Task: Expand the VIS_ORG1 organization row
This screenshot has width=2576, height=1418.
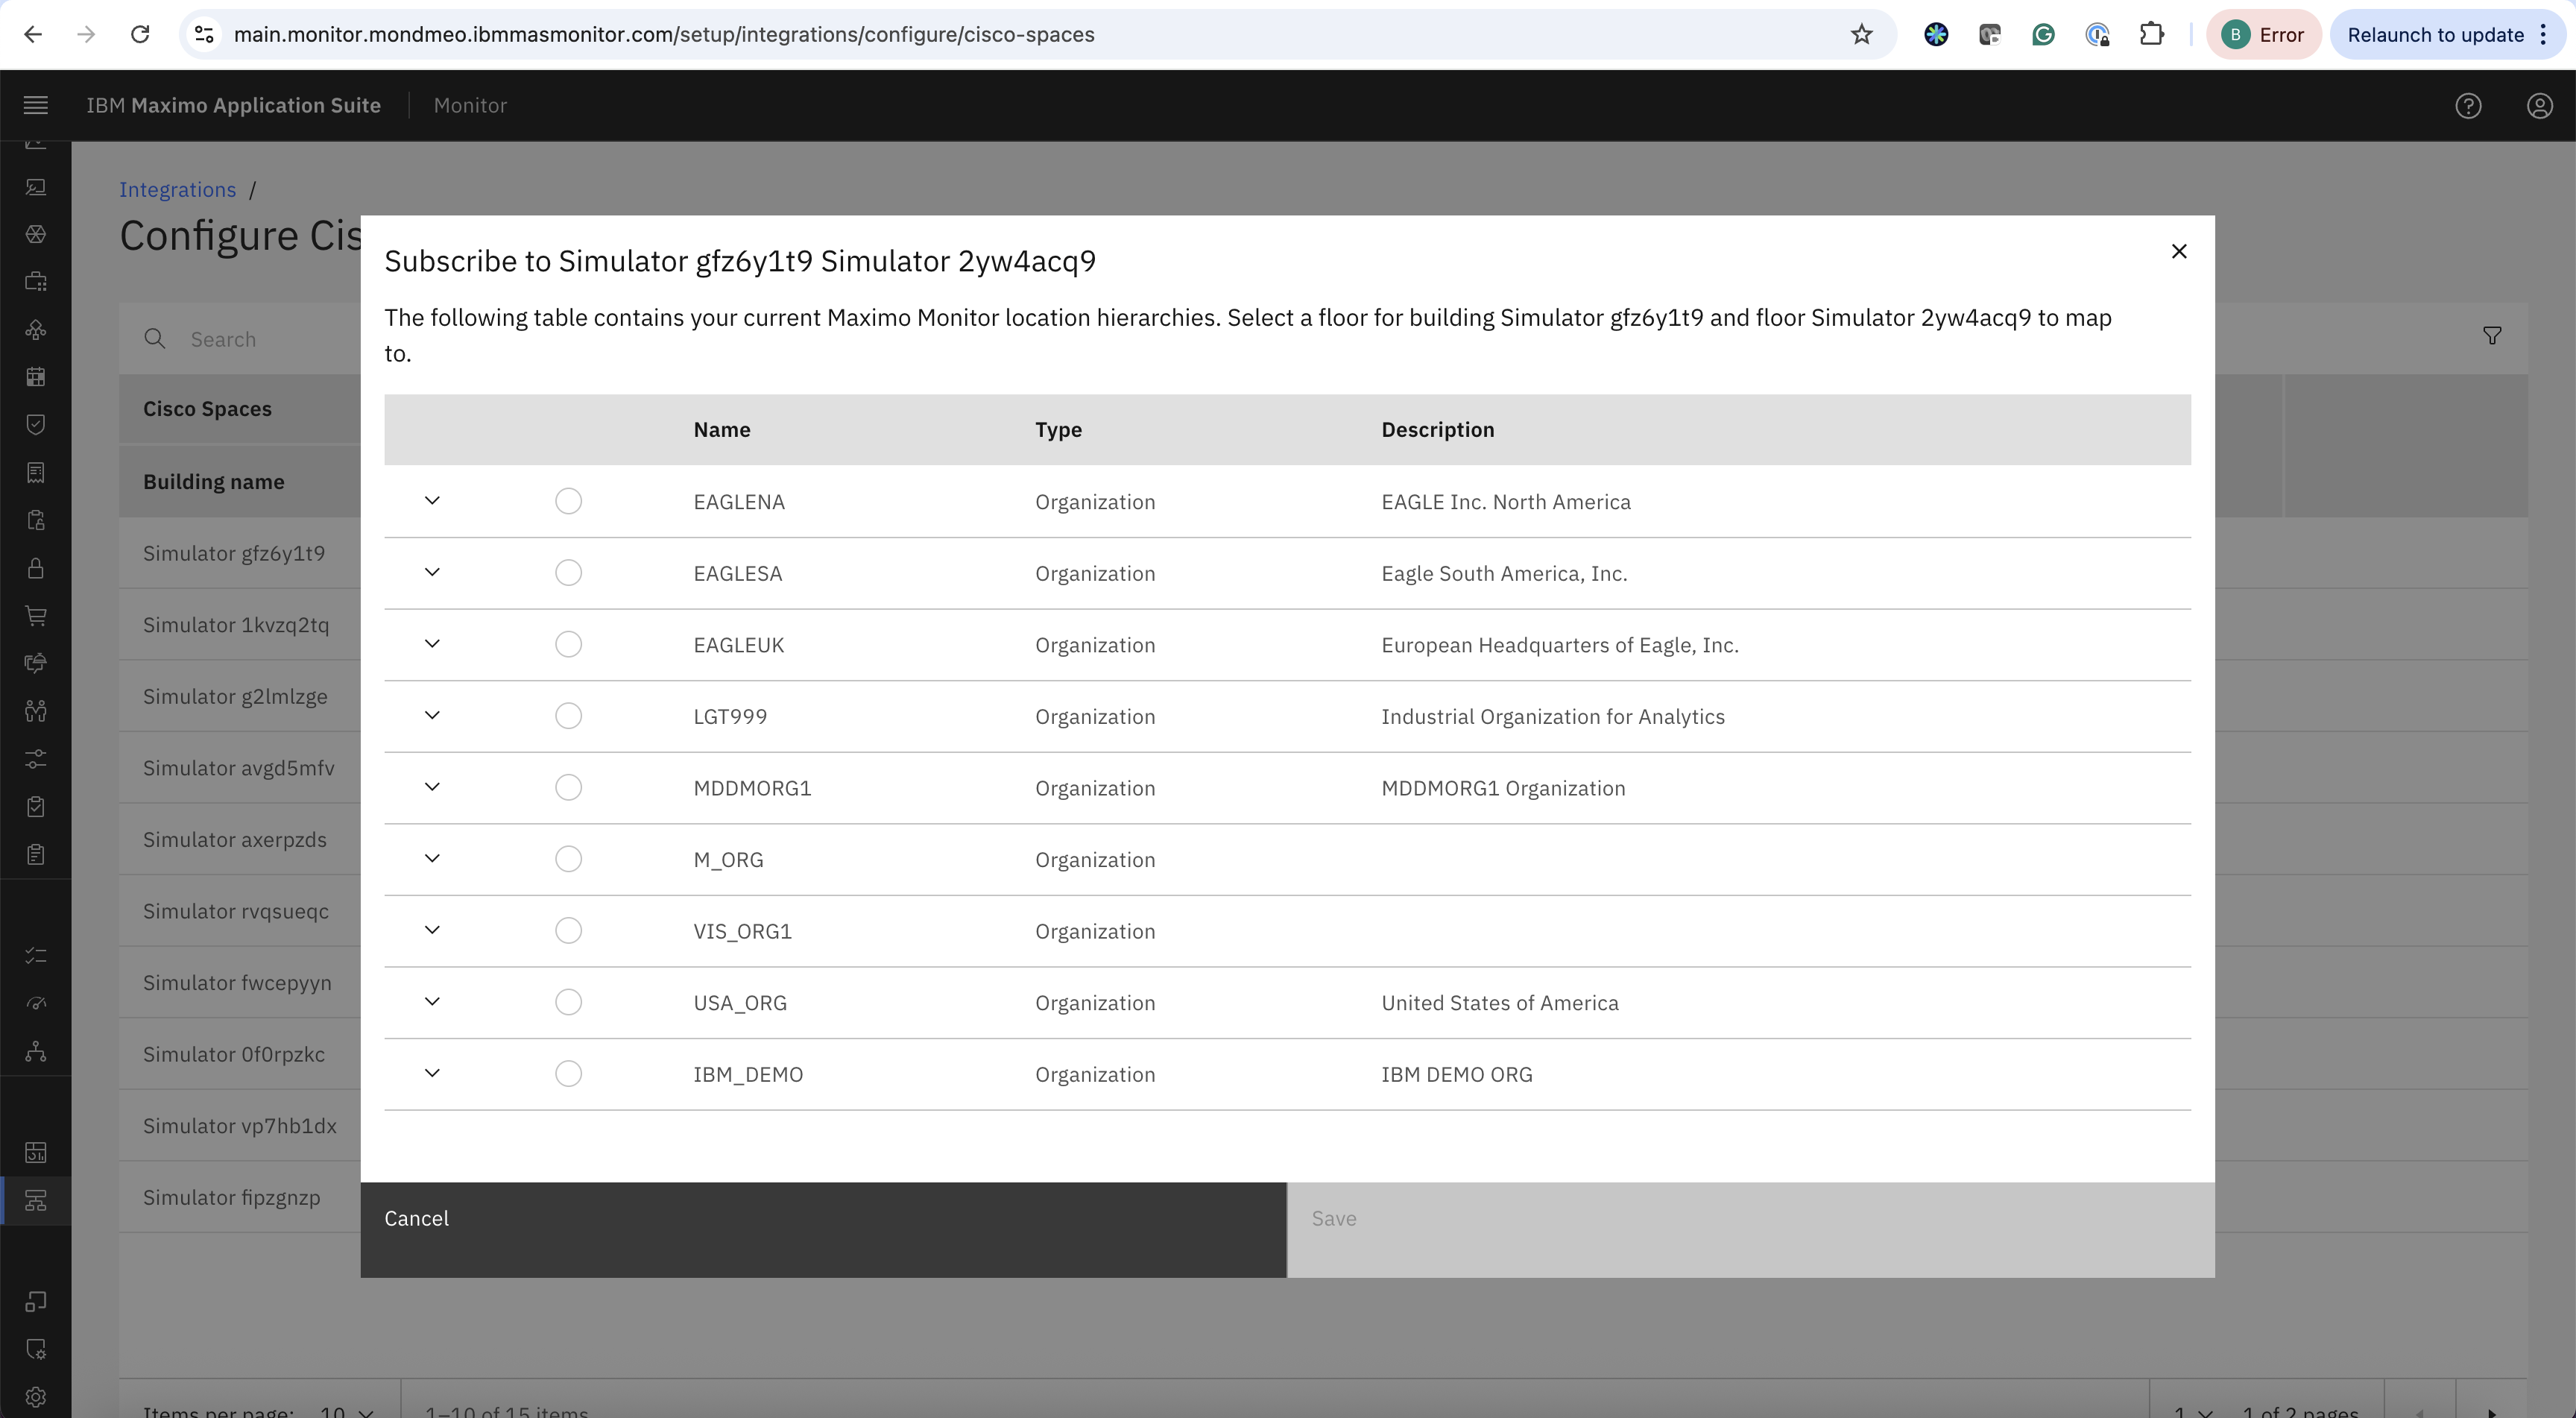Action: click(x=432, y=930)
